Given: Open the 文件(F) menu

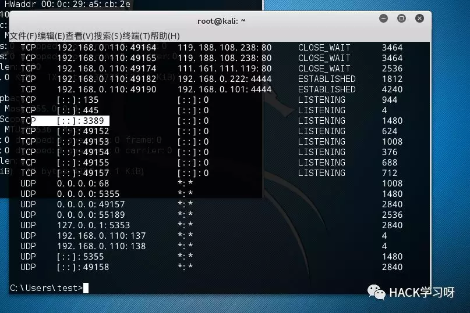Looking at the screenshot, I should [23, 36].
